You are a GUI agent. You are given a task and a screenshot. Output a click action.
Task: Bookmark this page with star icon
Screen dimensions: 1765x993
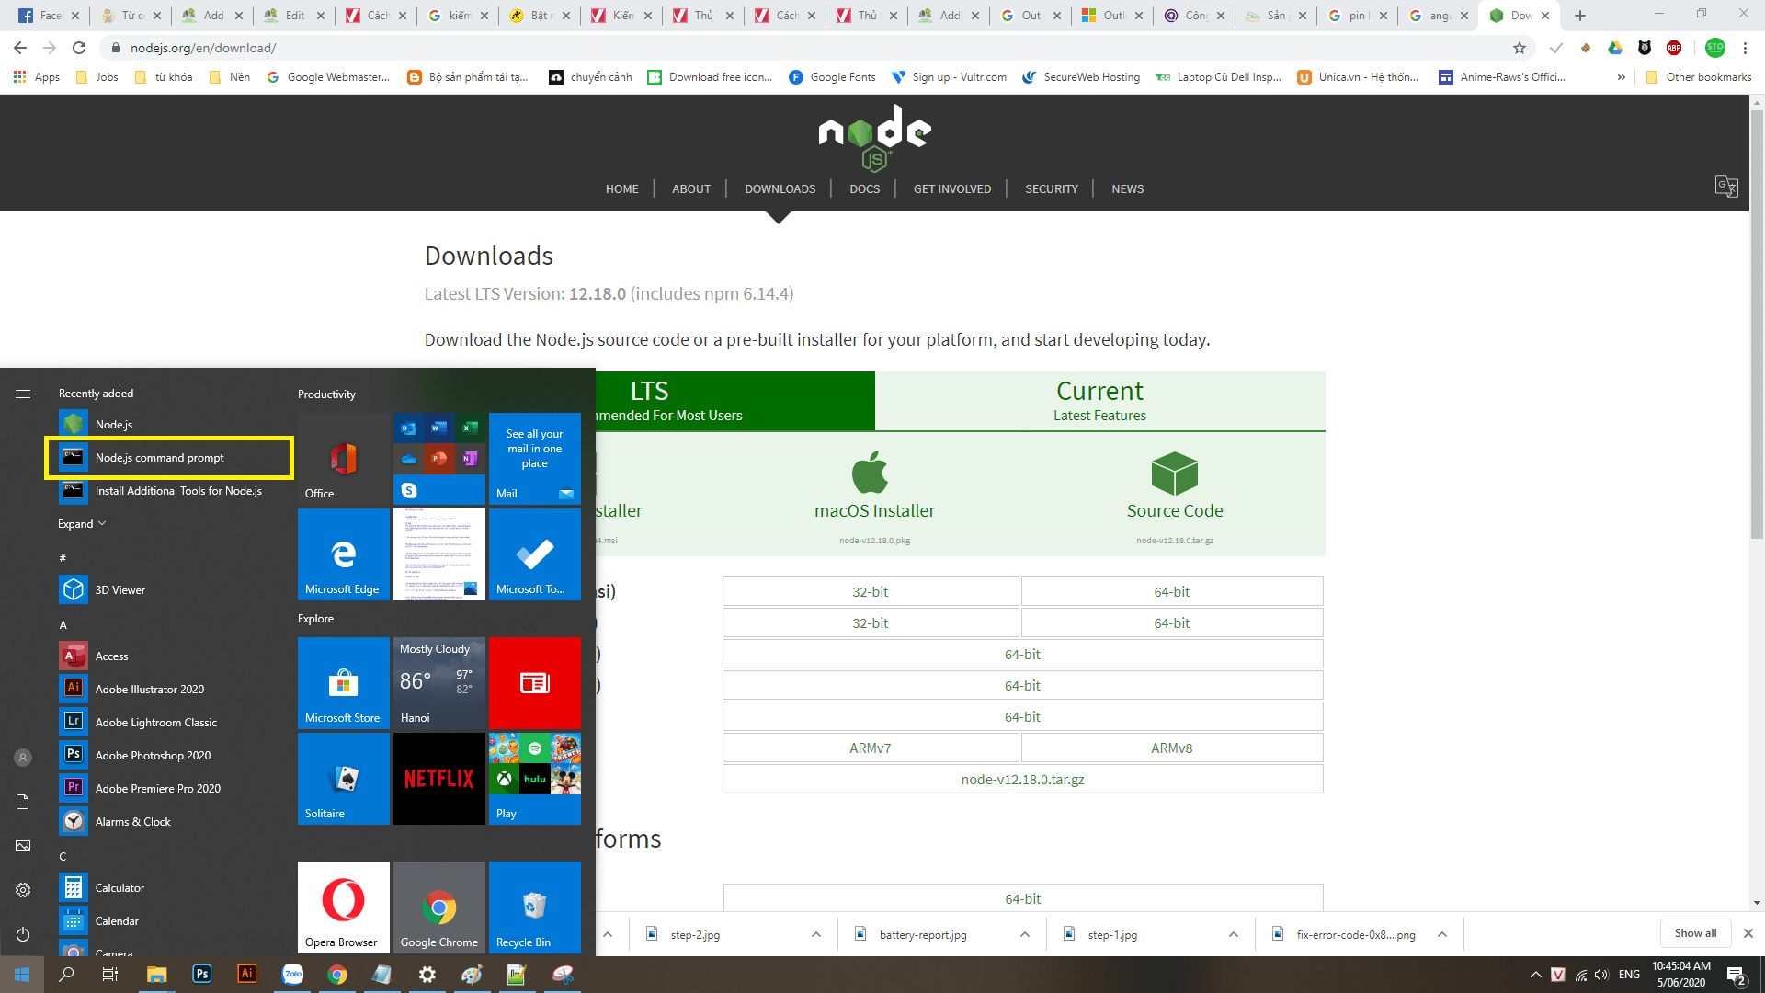1520,48
